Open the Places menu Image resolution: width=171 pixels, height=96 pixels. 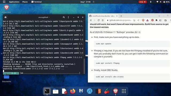click(25, 2)
